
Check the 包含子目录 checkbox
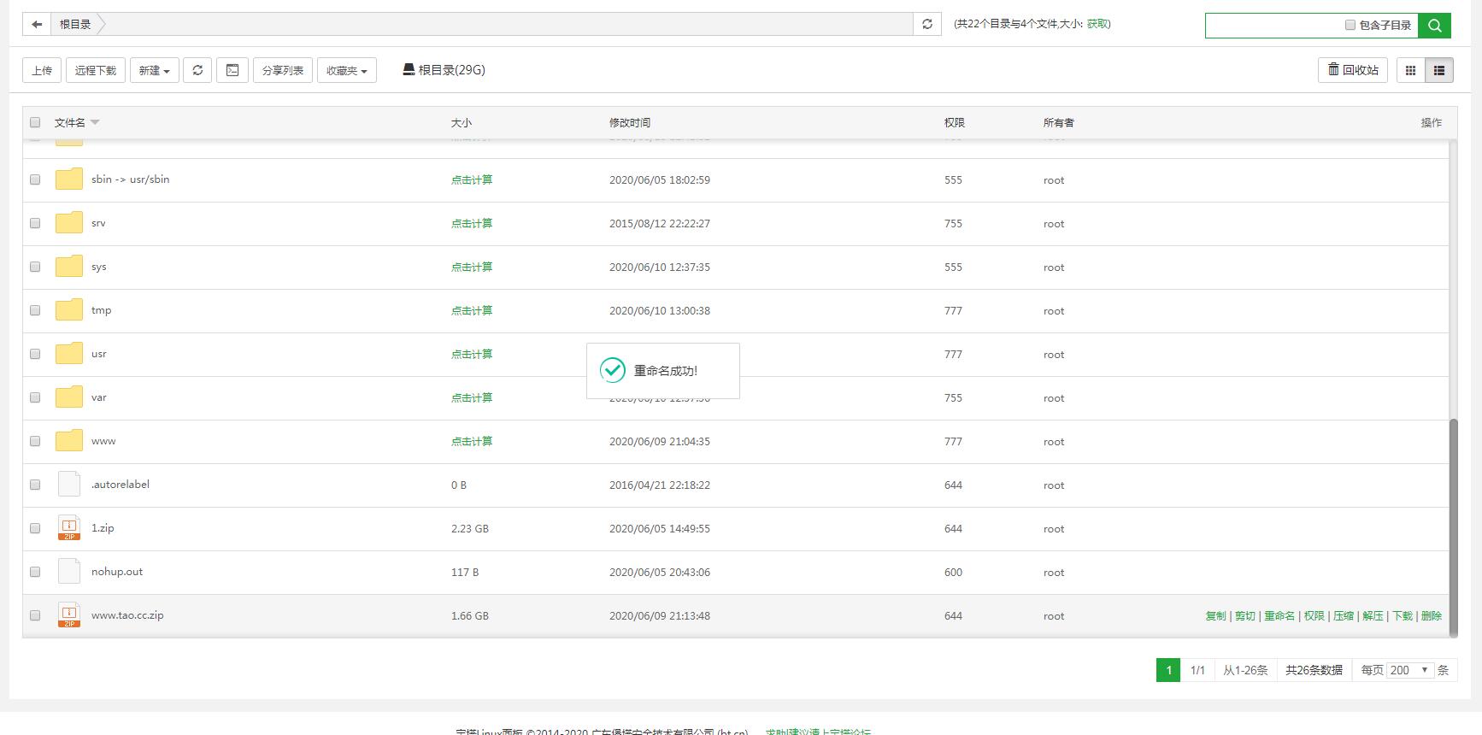(1350, 26)
